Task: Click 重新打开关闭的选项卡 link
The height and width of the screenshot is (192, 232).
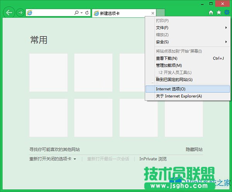Action: coord(50,159)
